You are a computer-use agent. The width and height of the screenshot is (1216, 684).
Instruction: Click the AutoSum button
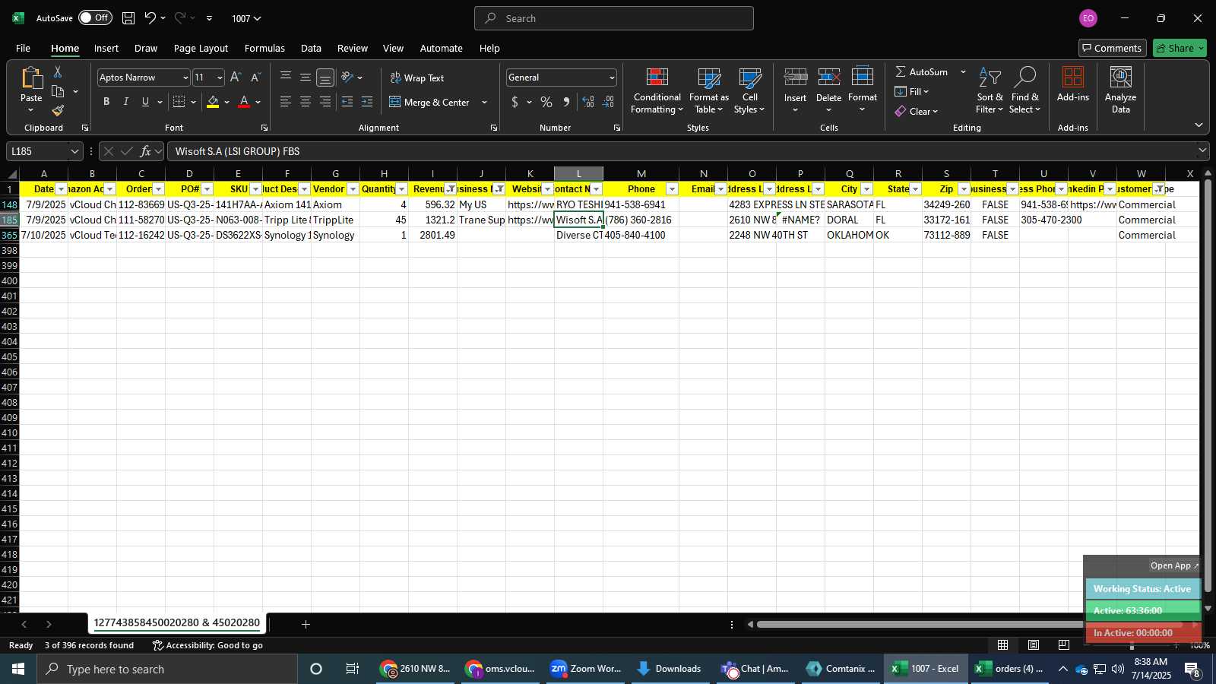point(922,71)
